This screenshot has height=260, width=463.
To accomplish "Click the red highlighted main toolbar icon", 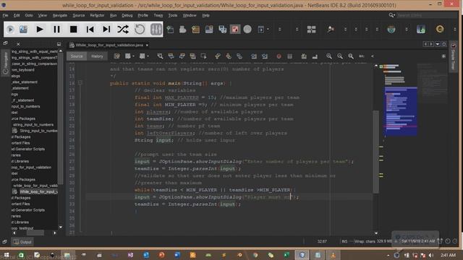I will 235,29.
